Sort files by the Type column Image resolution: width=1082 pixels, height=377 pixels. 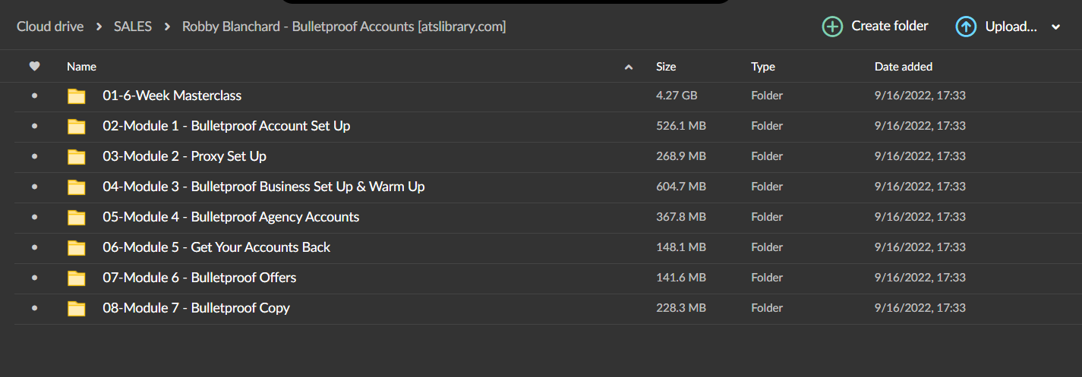[763, 67]
